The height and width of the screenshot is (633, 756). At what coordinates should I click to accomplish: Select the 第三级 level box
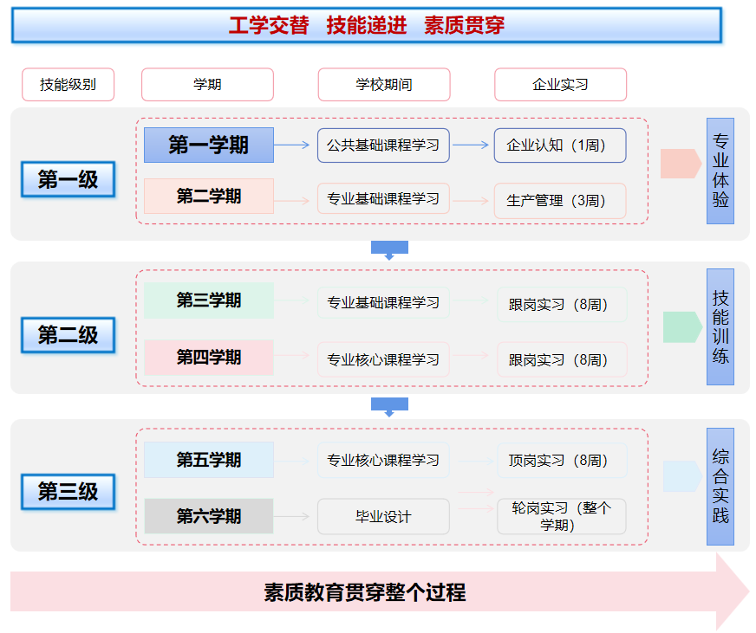[68, 492]
